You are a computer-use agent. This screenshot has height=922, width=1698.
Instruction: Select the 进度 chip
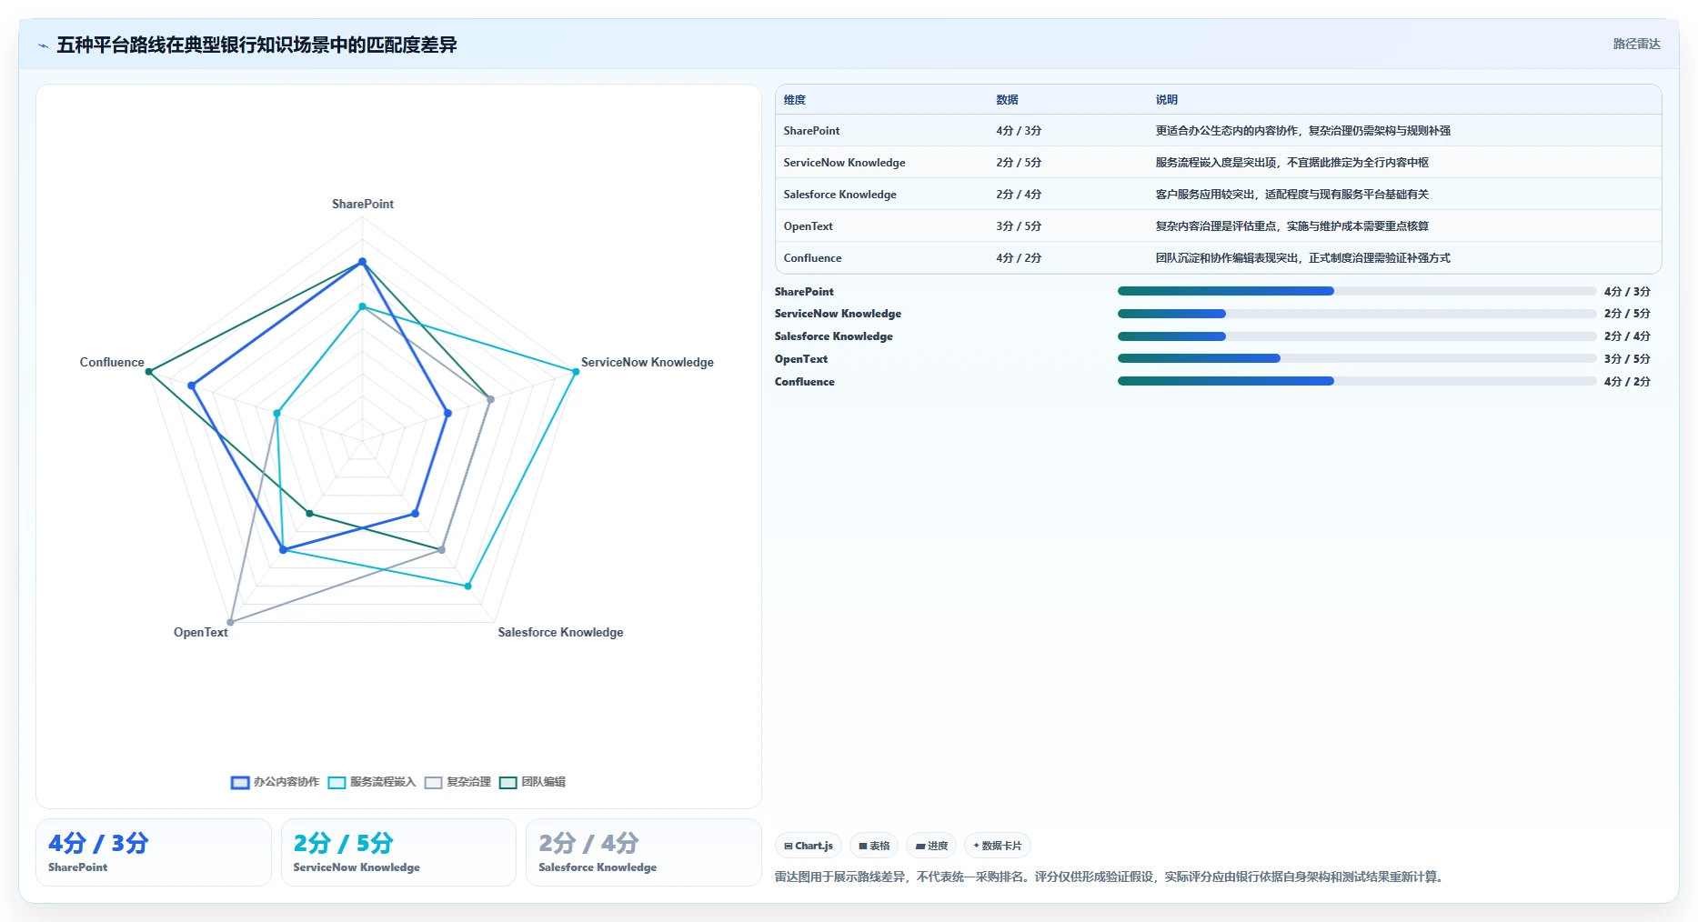point(931,846)
